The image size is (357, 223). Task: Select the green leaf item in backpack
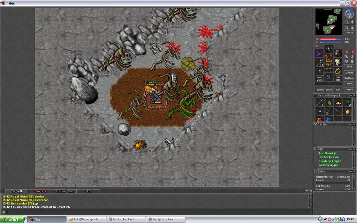[x=329, y=103]
